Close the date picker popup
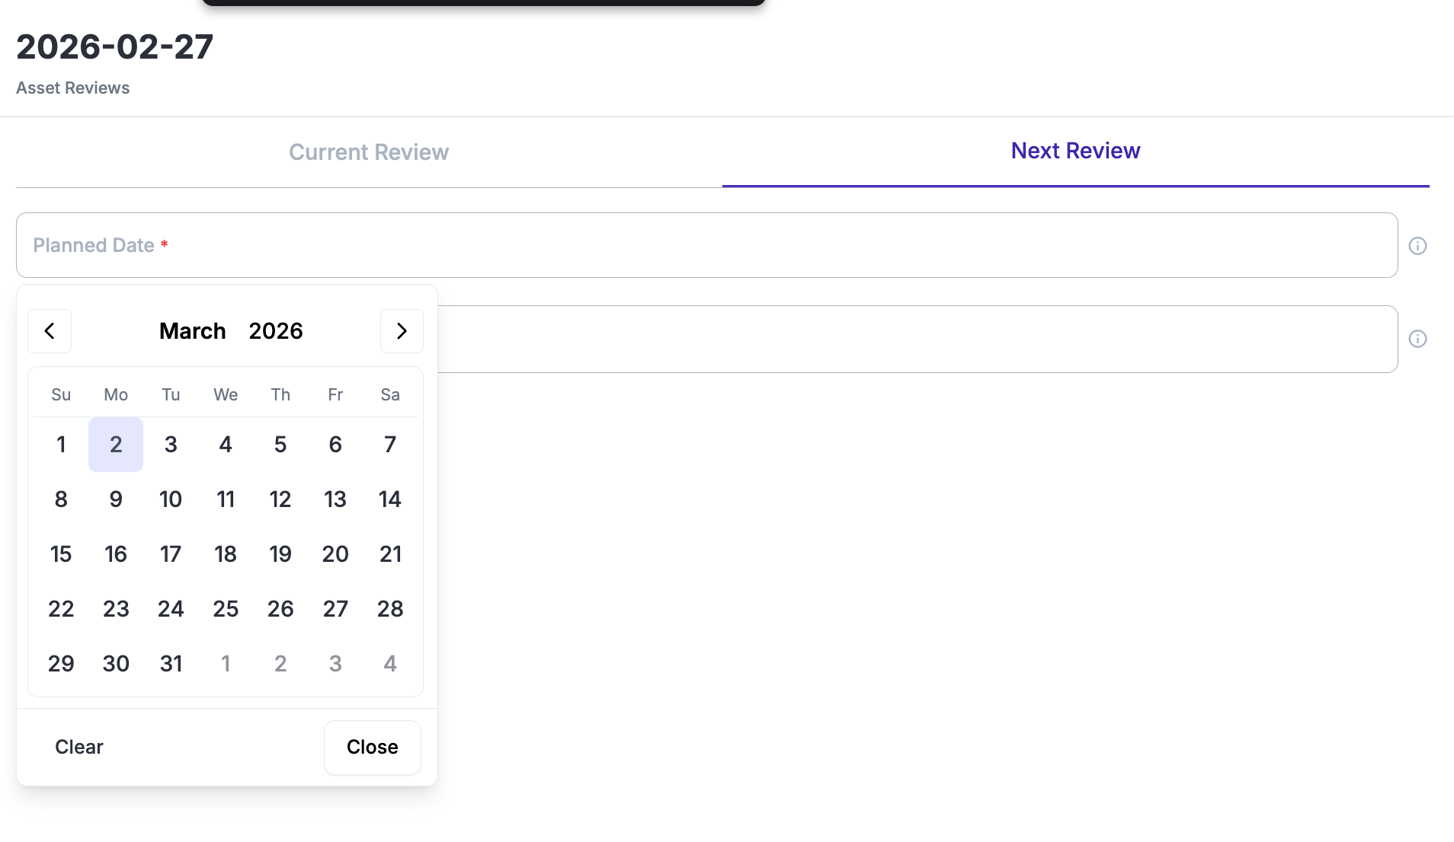 click(x=372, y=747)
